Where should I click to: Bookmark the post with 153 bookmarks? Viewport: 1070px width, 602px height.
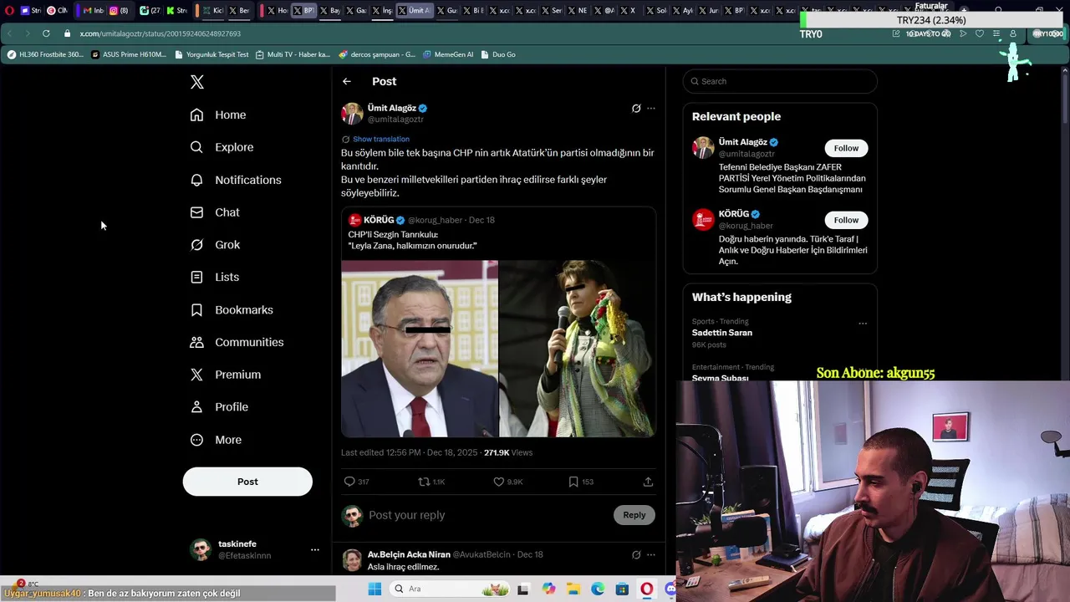pyautogui.click(x=573, y=482)
